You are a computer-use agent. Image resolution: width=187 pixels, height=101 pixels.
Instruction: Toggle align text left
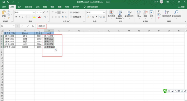52,17
